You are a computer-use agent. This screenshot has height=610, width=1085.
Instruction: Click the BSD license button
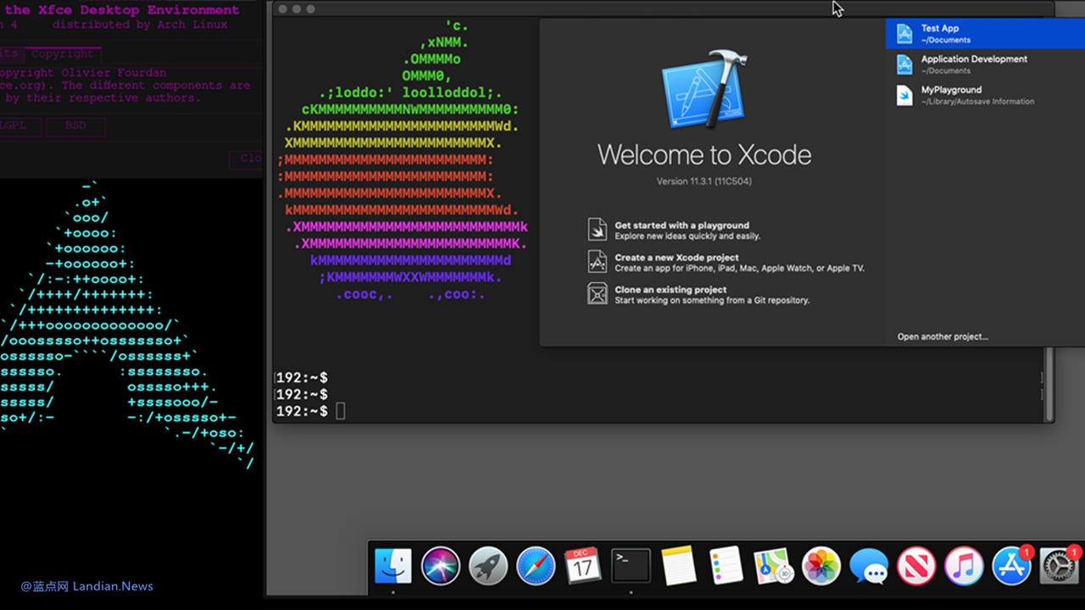(75, 125)
